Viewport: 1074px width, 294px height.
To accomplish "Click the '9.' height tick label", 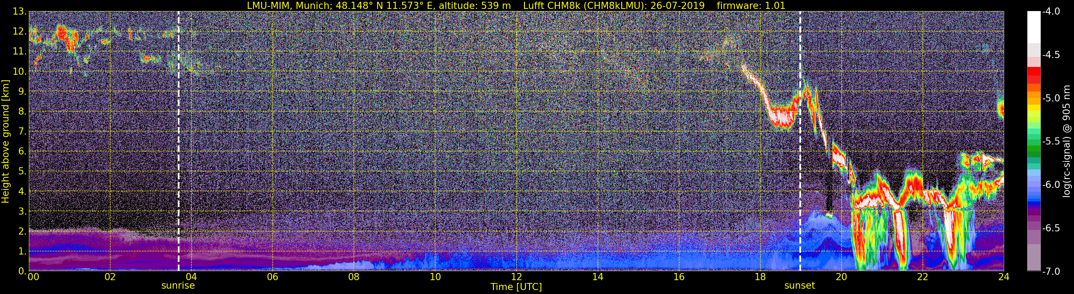I will pyautogui.click(x=22, y=91).
